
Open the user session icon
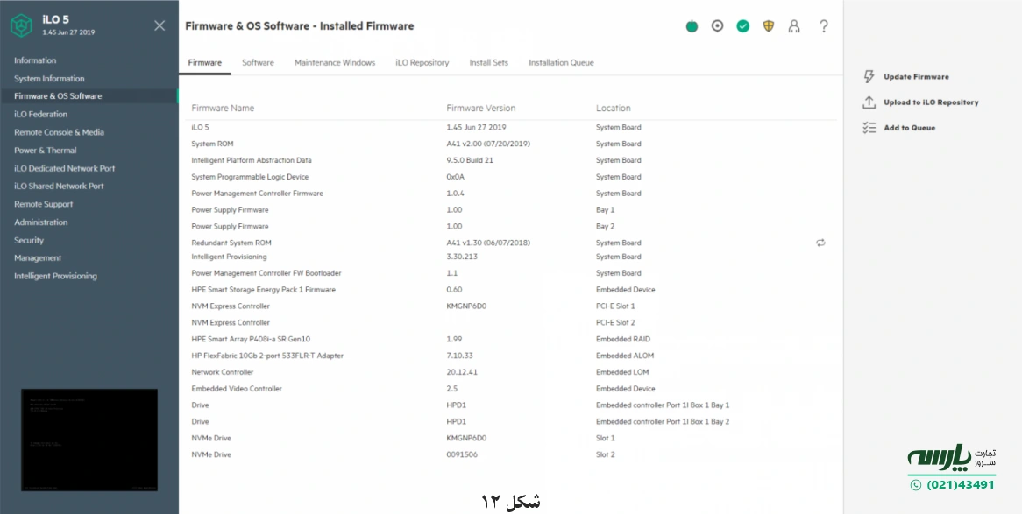tap(793, 25)
